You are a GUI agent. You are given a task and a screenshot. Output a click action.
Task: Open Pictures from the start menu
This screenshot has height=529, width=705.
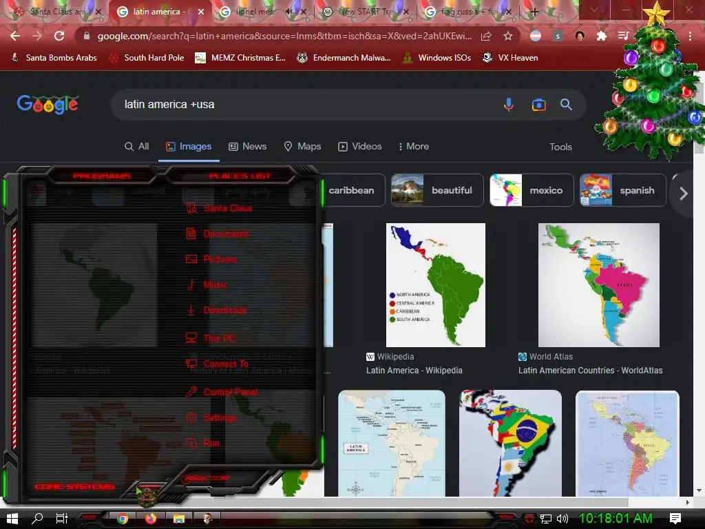coord(211,259)
